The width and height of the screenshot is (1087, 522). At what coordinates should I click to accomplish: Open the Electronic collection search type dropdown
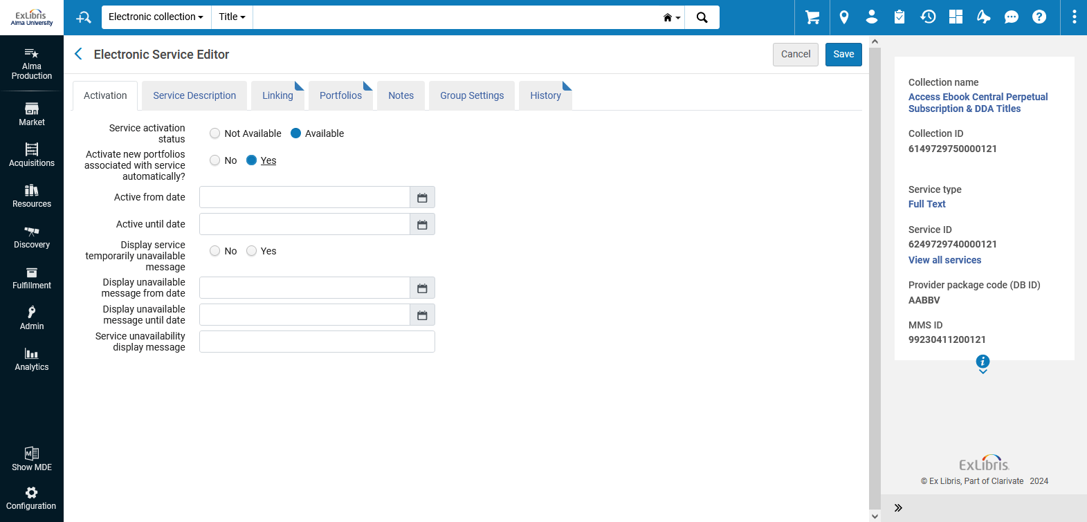tap(156, 17)
